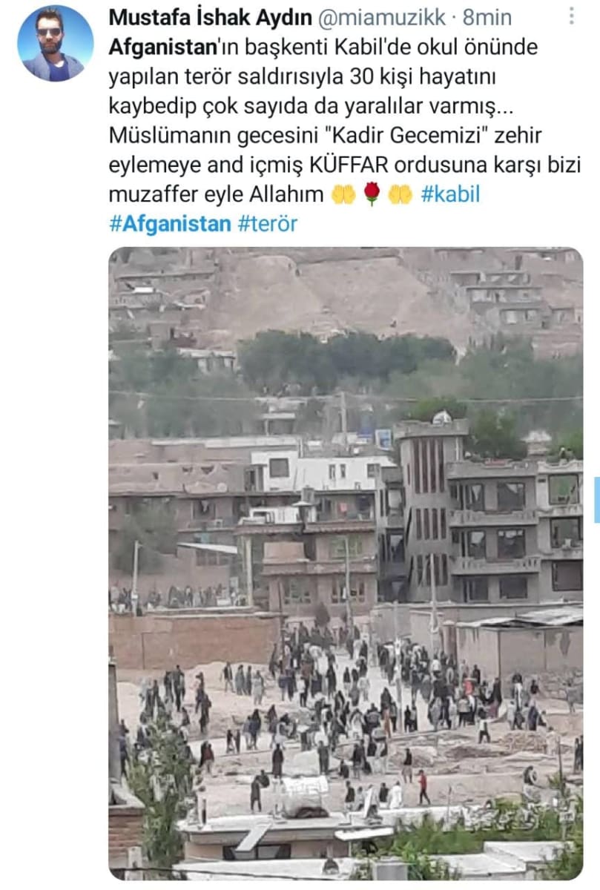Open Mustafa İshak Aydın's profile picture
This screenshot has width=600, height=890.
[x=56, y=43]
